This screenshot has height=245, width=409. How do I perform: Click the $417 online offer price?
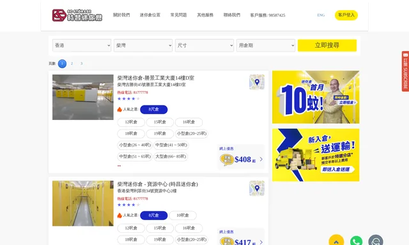pyautogui.click(x=243, y=242)
